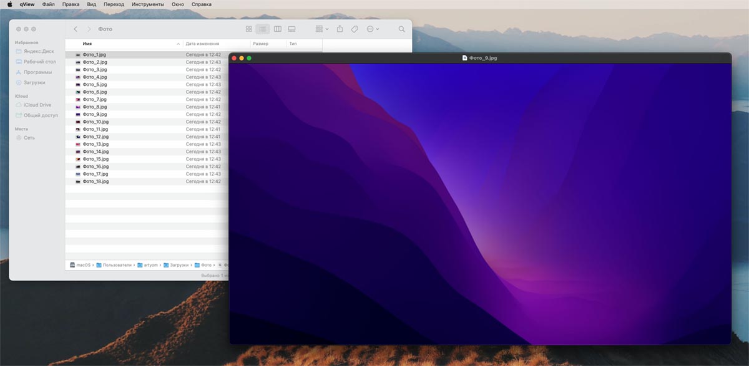This screenshot has height=366, width=749.
Task: Switch Finder to icon grid view
Action: (x=248, y=29)
